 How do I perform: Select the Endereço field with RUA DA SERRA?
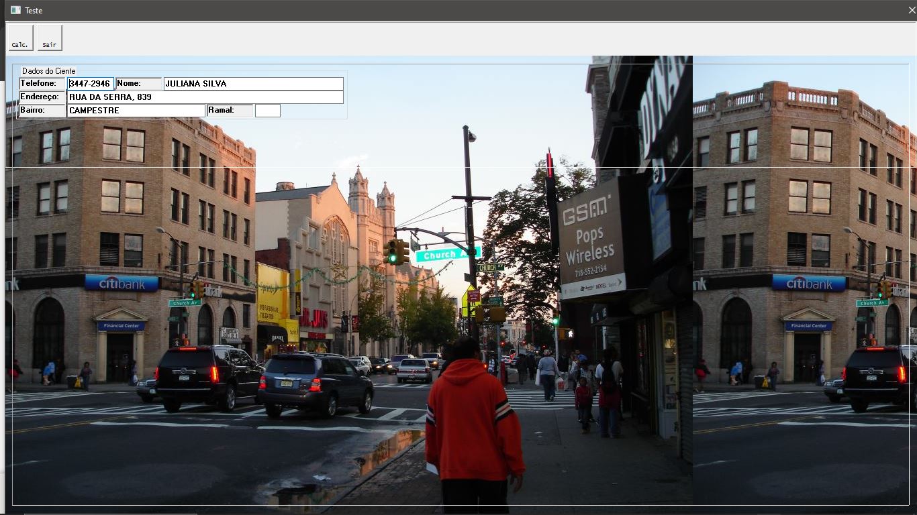click(x=205, y=97)
